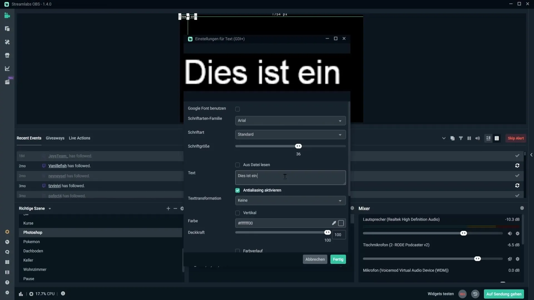Expand the events chevron down arrow

tap(444, 138)
